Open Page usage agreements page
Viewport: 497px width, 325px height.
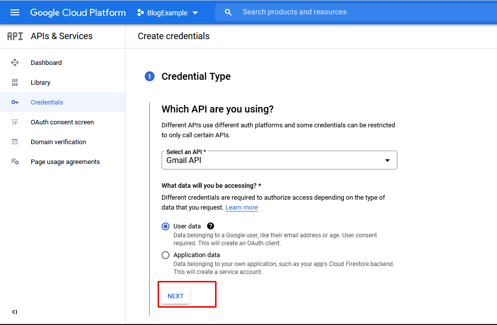coord(65,162)
